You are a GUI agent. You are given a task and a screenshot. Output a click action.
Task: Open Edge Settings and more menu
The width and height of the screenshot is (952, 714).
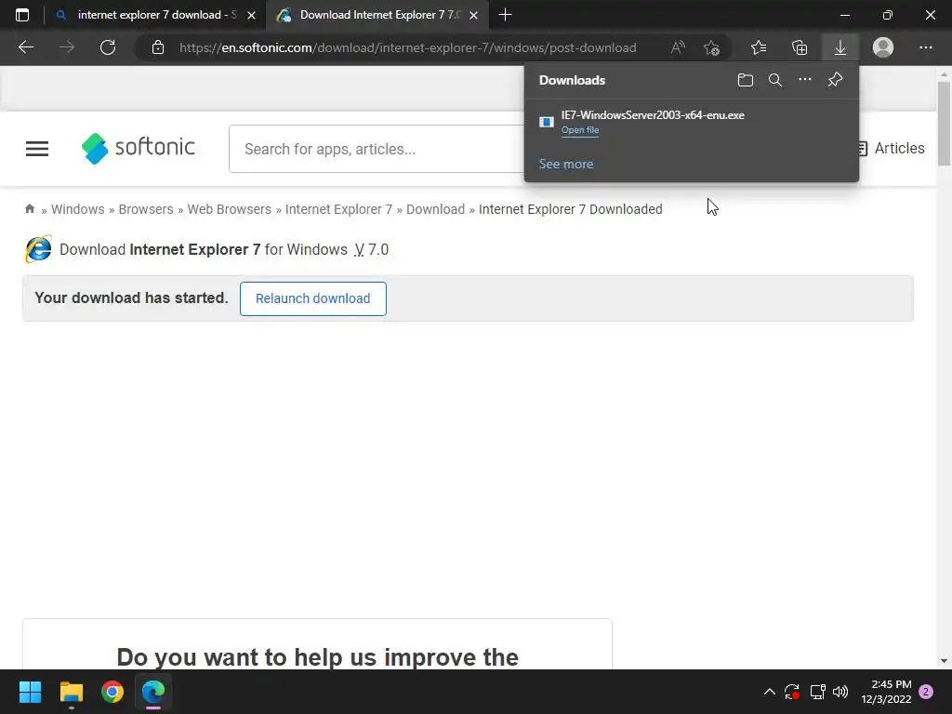click(x=925, y=47)
